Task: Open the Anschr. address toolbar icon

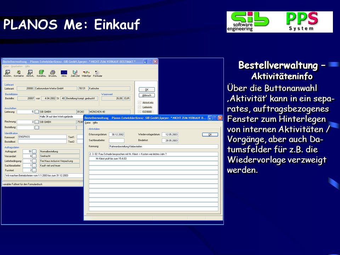Action: pos(7,74)
